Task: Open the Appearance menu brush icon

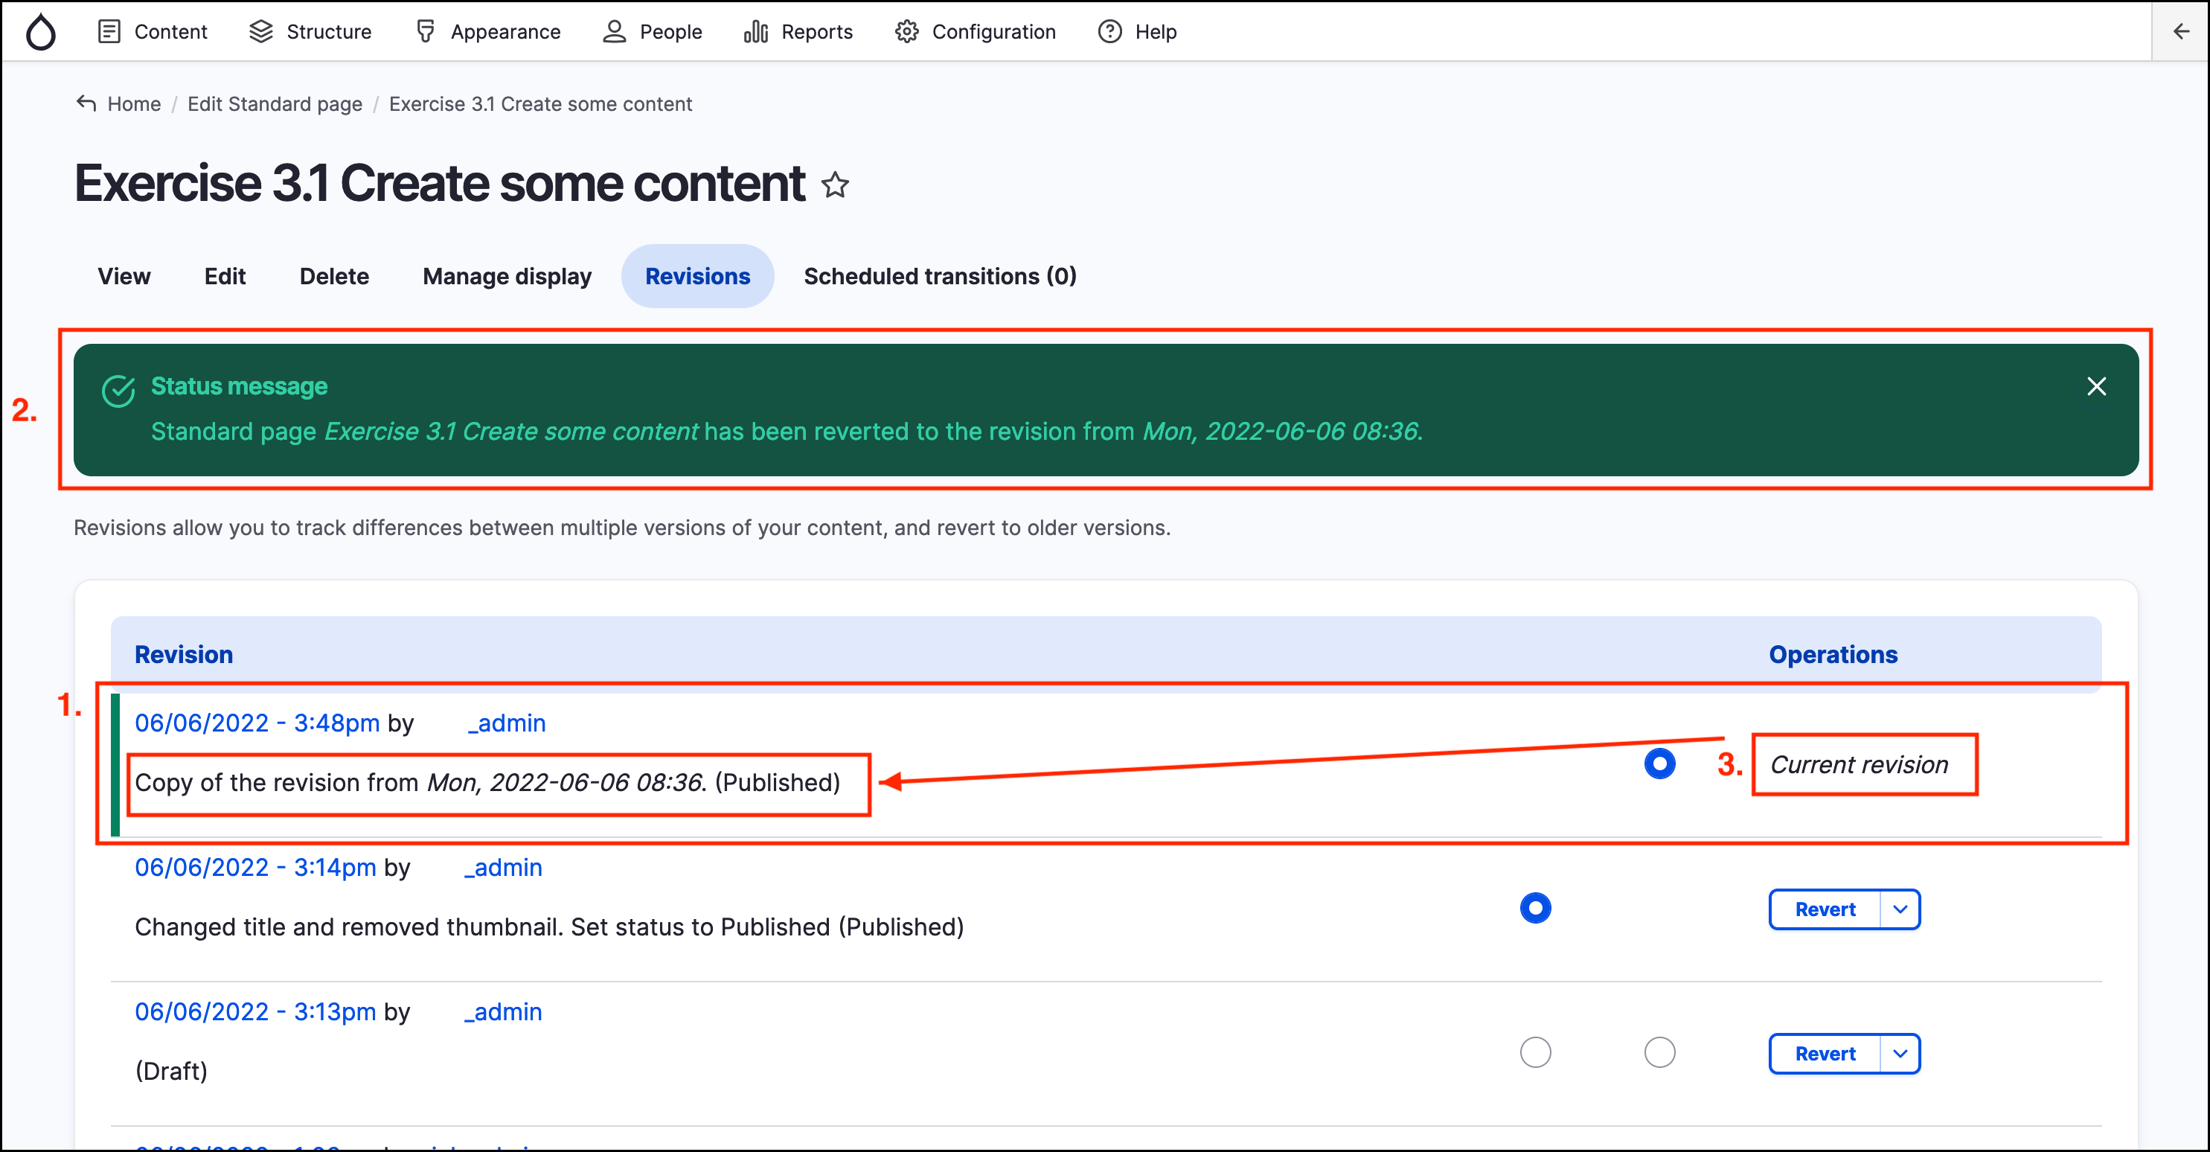Action: pyautogui.click(x=426, y=32)
